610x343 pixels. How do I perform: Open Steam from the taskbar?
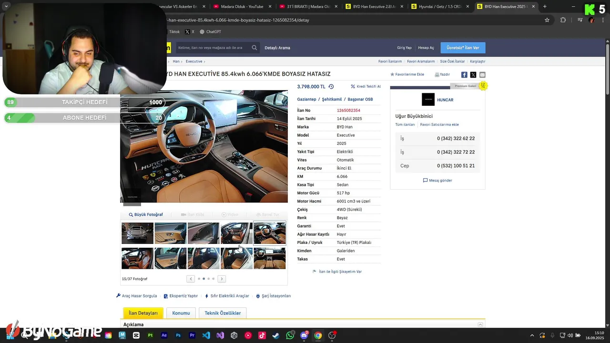(x=275, y=335)
